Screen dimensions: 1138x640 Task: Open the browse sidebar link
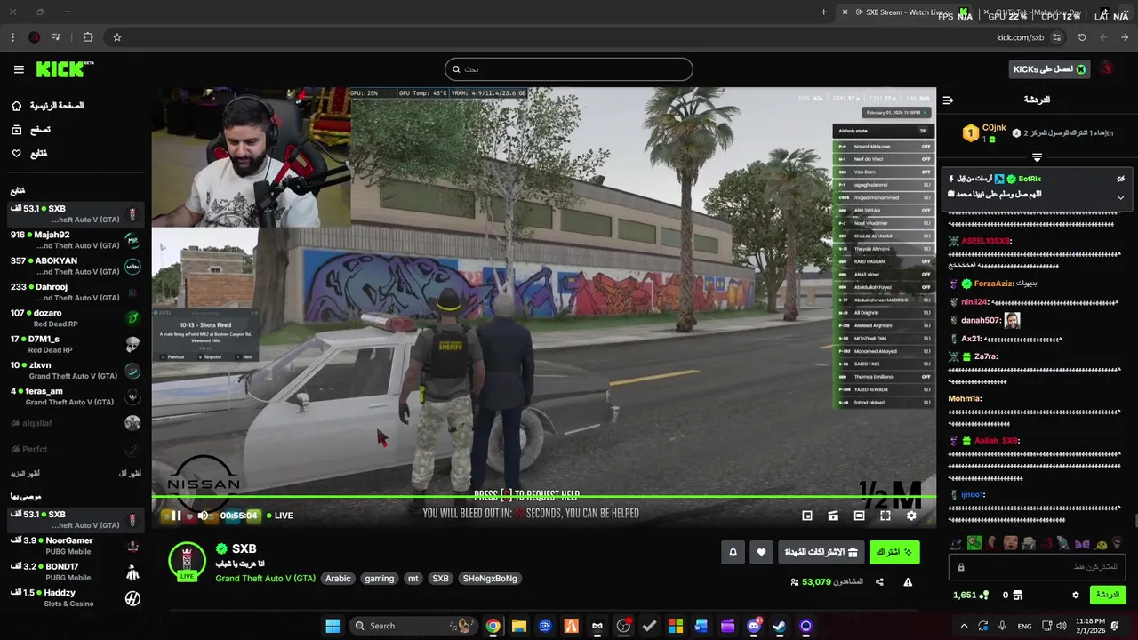pos(32,130)
